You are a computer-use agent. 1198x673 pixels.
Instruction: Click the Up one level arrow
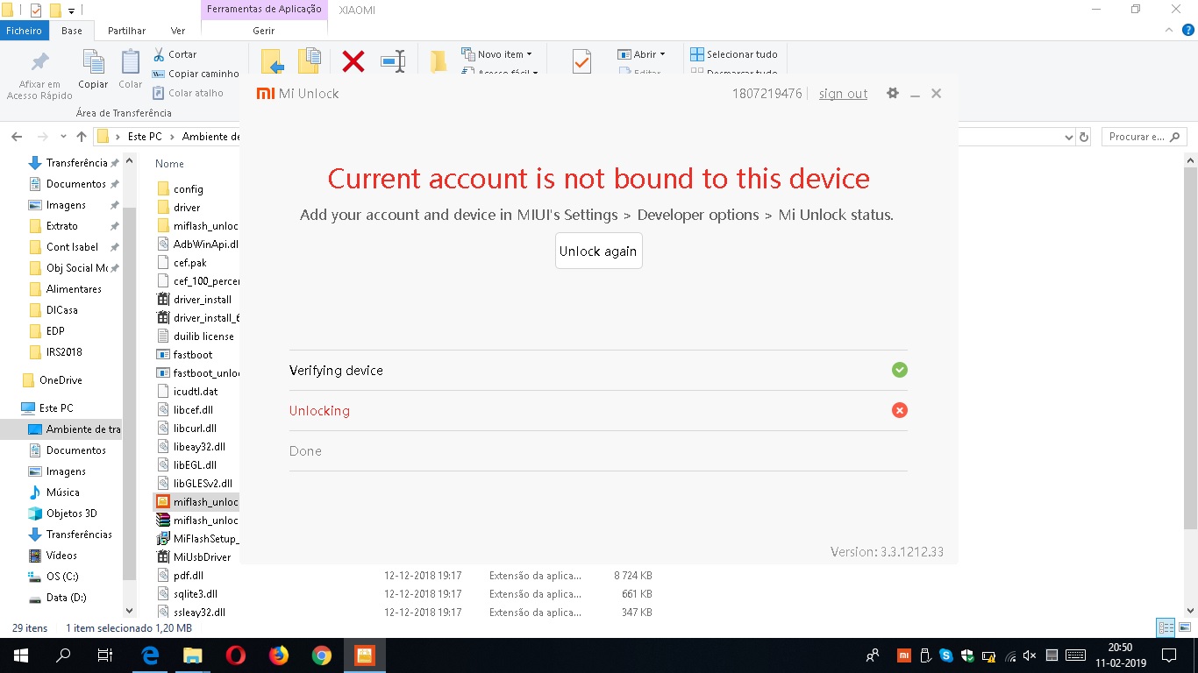click(x=82, y=137)
